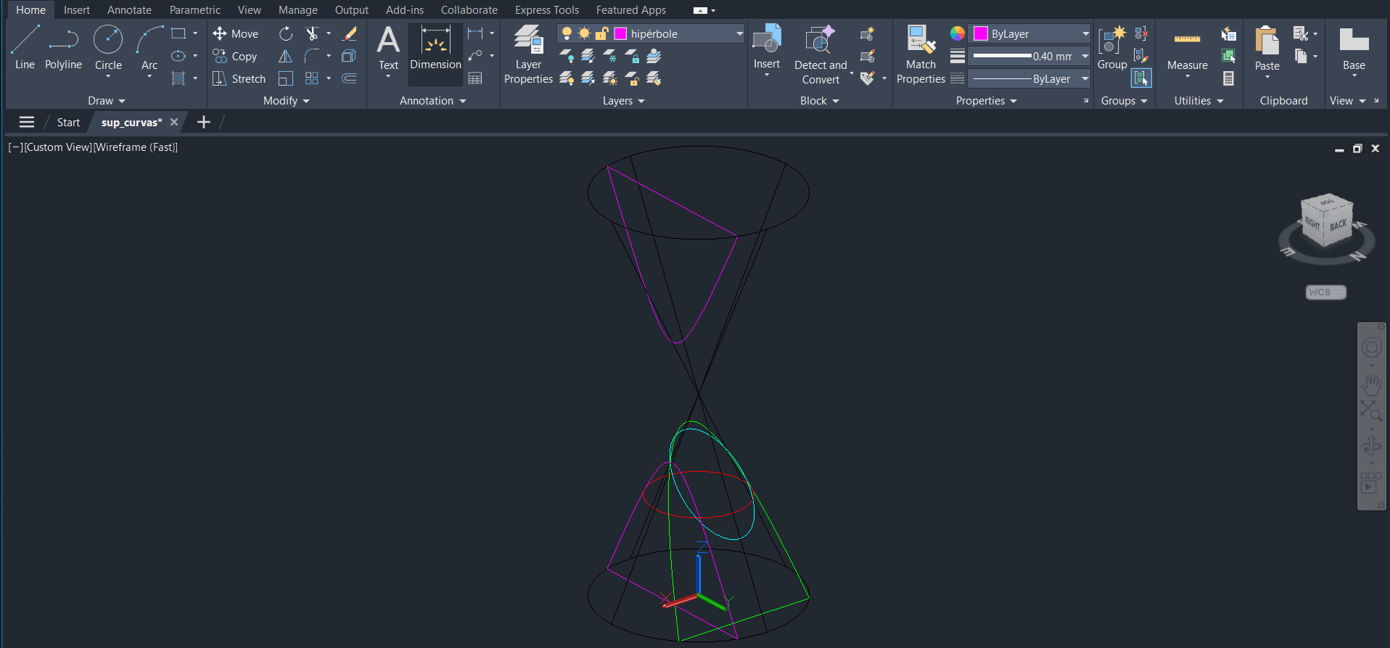The height and width of the screenshot is (648, 1390).
Task: Open the hipérbole layer dropdown list
Action: (x=739, y=34)
